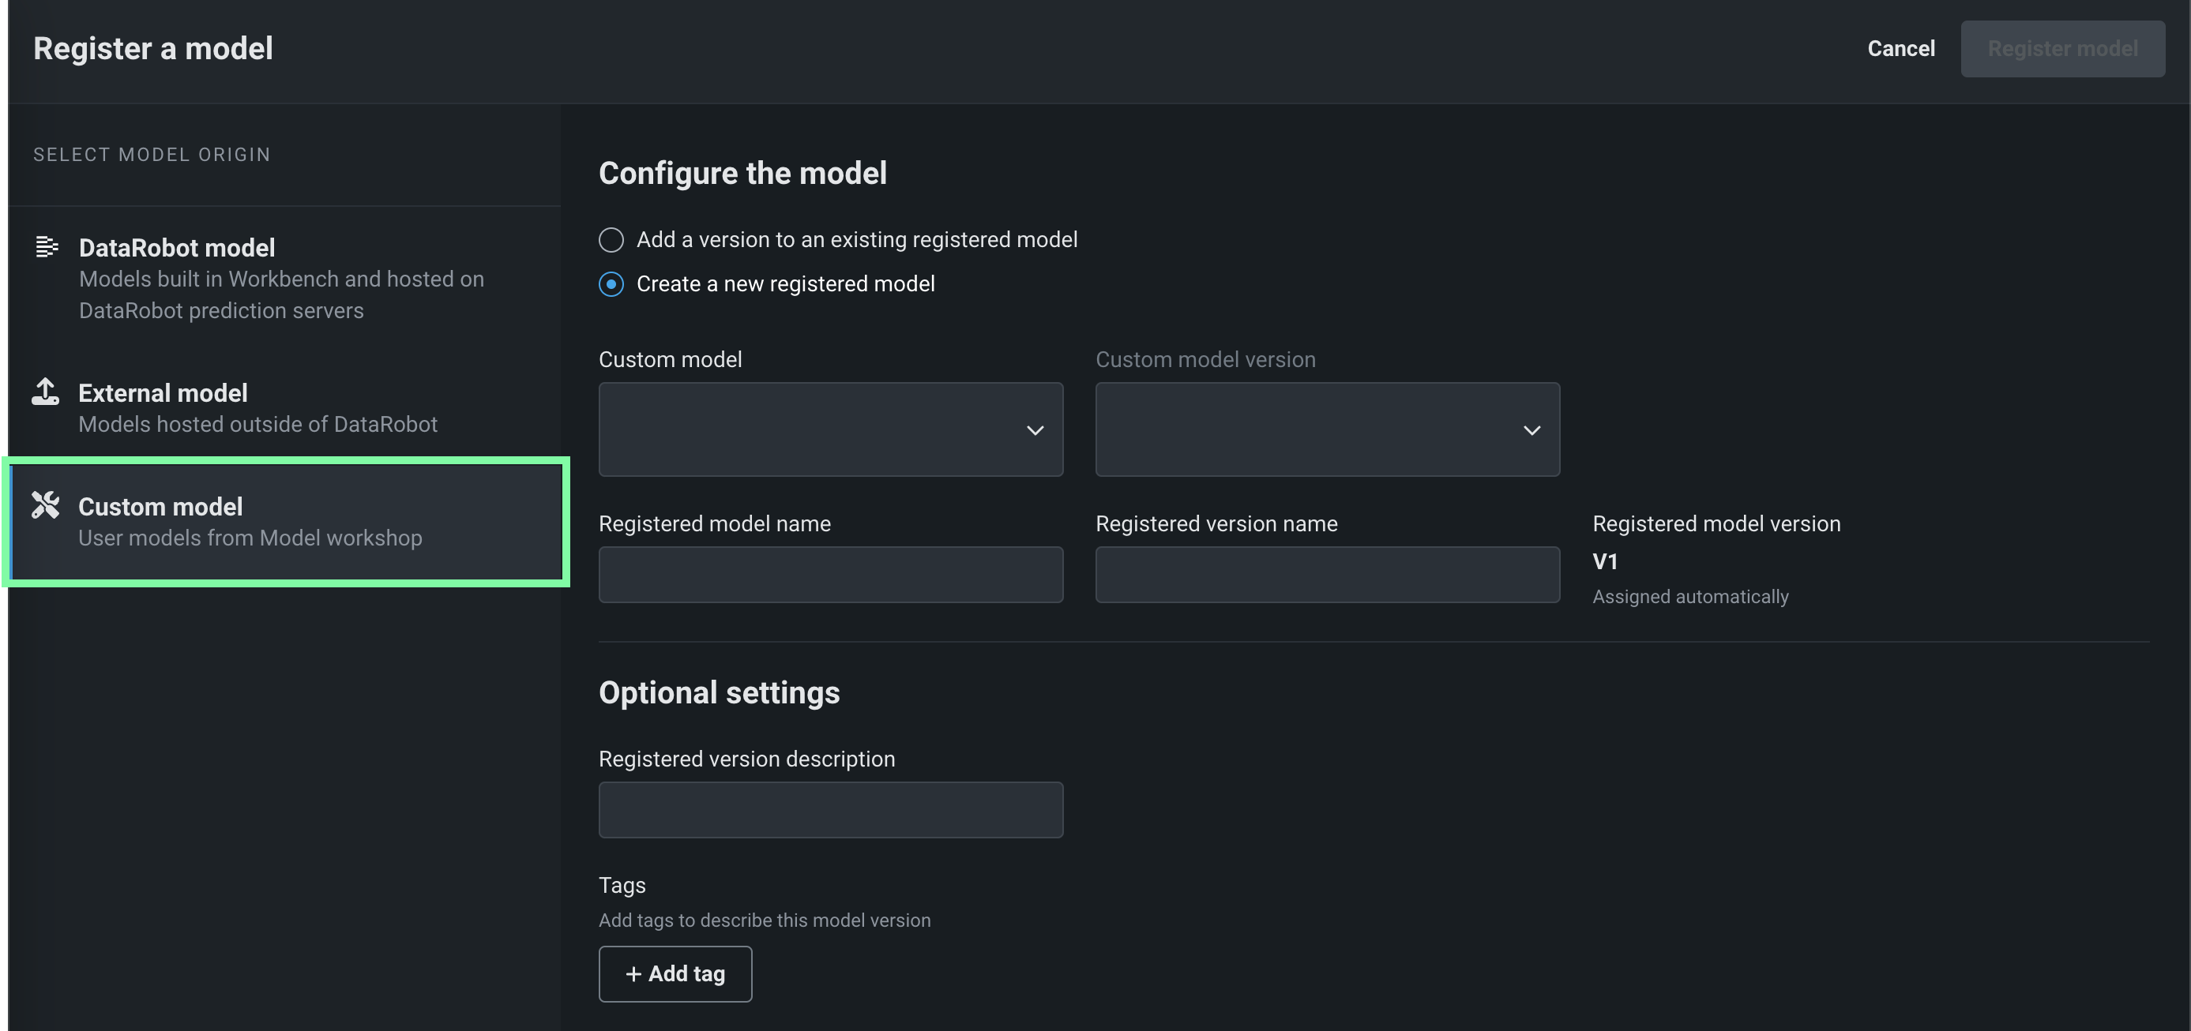Click the External model upload icon
The width and height of the screenshot is (2191, 1031).
[45, 392]
